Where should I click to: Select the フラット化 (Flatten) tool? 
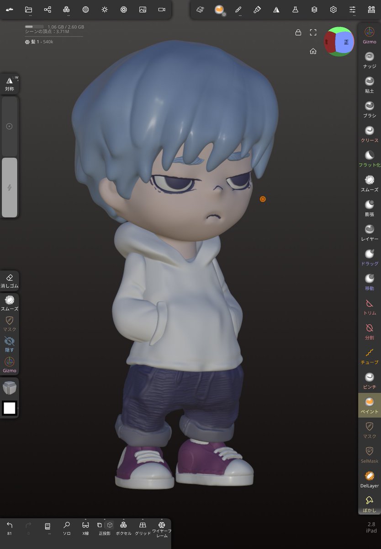point(370,159)
